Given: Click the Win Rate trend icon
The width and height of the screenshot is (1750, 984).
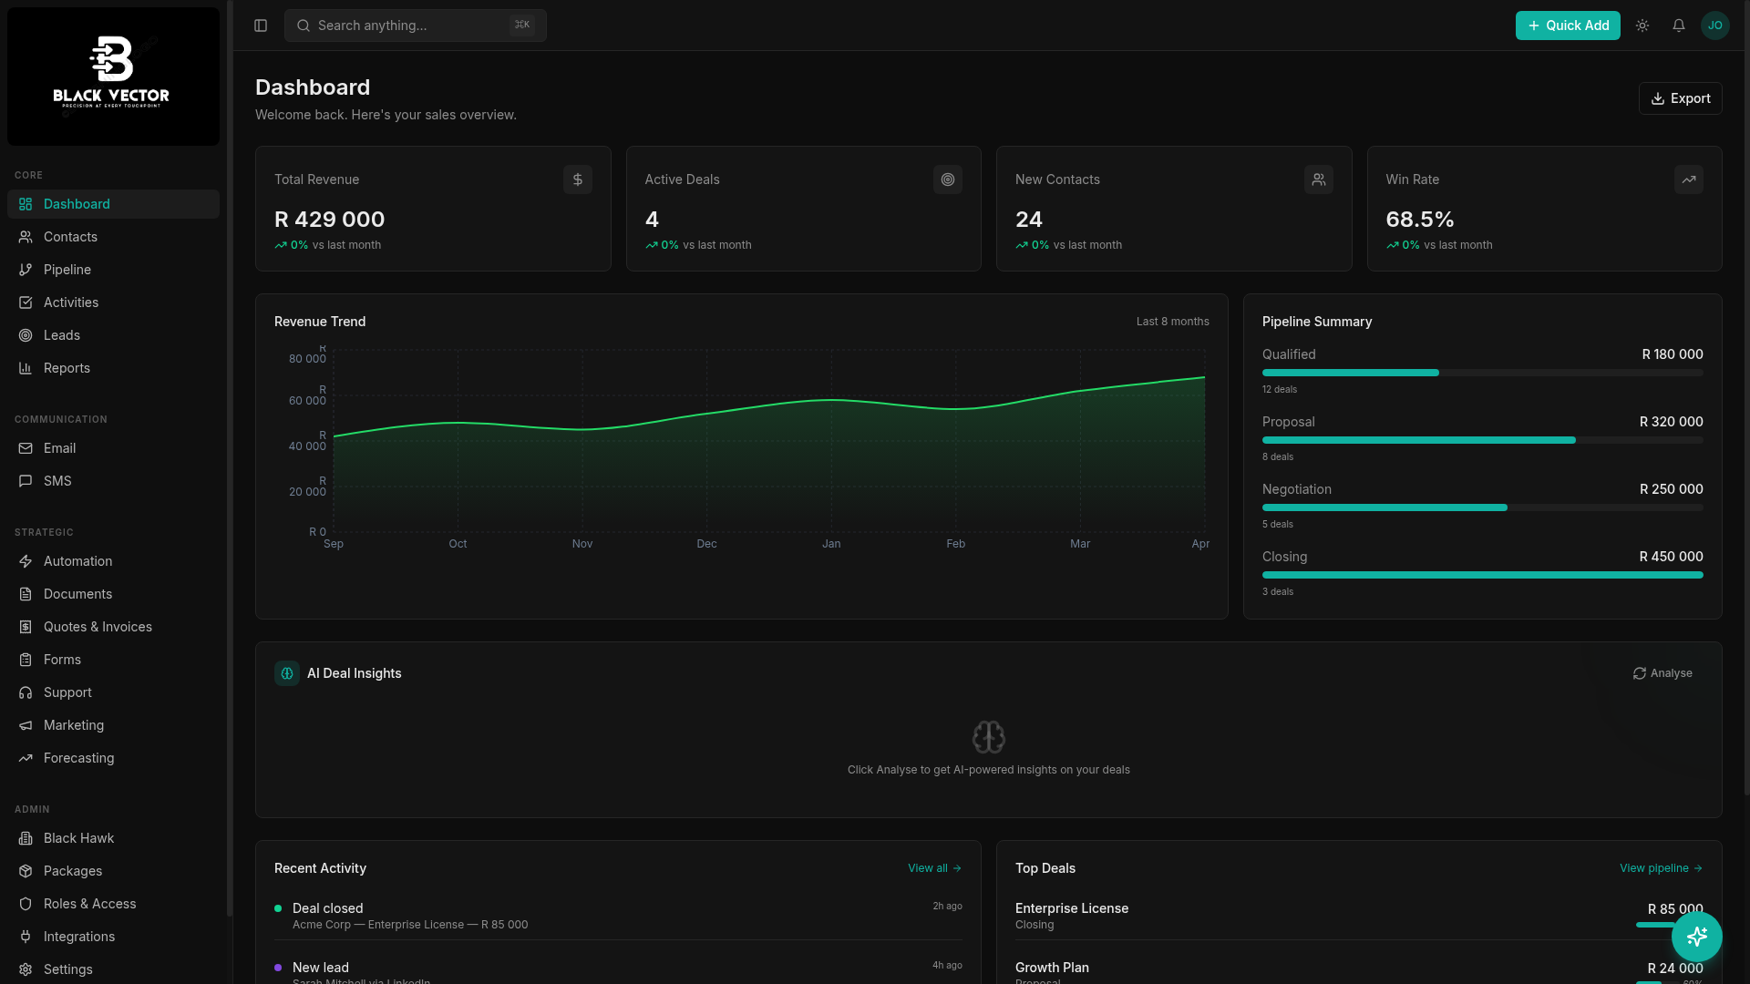Looking at the screenshot, I should [x=1689, y=179].
